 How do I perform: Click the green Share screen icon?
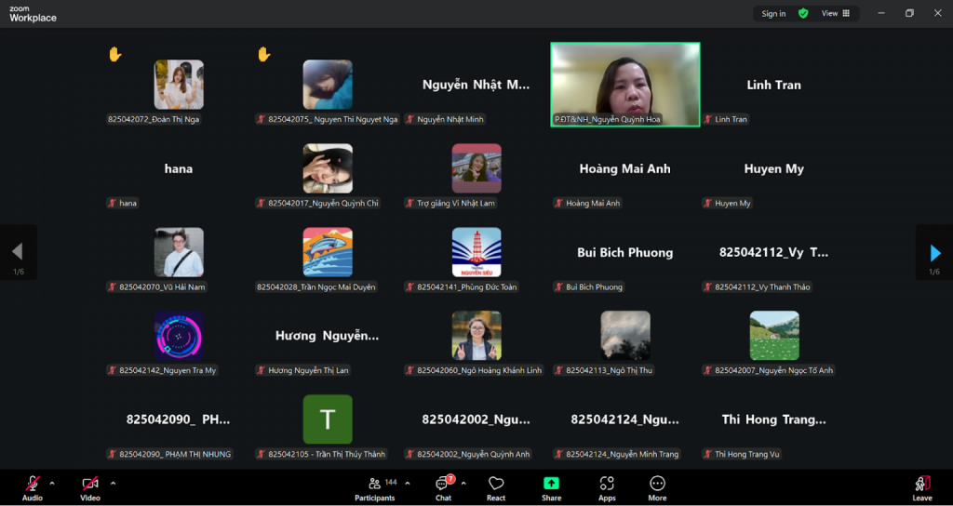[x=551, y=484]
